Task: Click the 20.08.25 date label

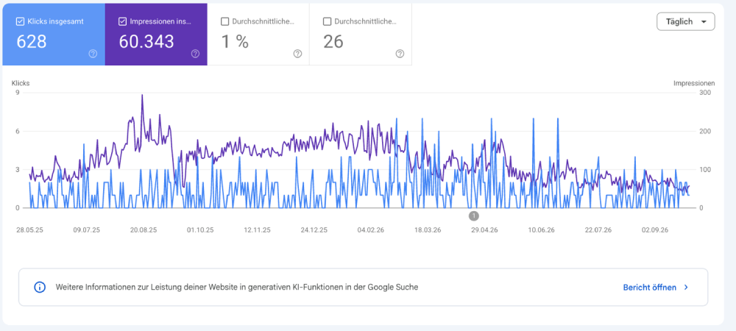Action: pyautogui.click(x=143, y=230)
